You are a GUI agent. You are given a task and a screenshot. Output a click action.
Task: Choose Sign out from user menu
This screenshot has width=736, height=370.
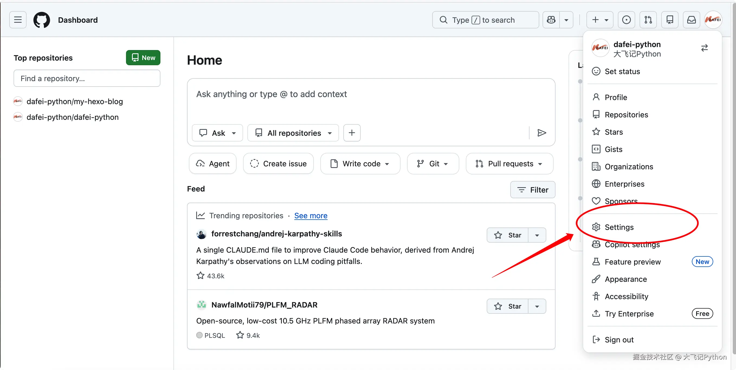[x=619, y=339]
